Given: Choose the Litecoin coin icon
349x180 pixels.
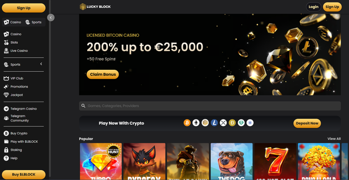Looking at the screenshot, I should (214, 123).
